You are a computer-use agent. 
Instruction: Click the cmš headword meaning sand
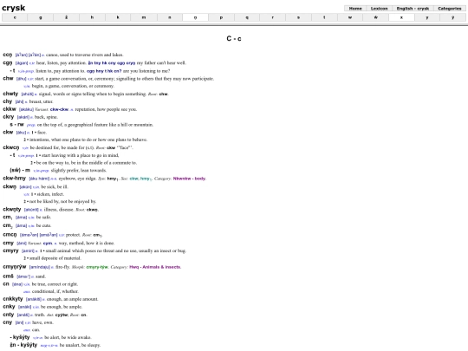8,276
